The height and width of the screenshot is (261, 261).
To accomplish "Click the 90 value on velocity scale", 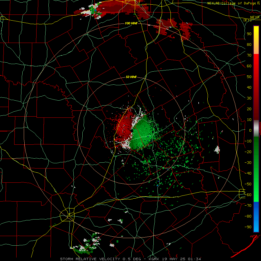I will (249, 34).
